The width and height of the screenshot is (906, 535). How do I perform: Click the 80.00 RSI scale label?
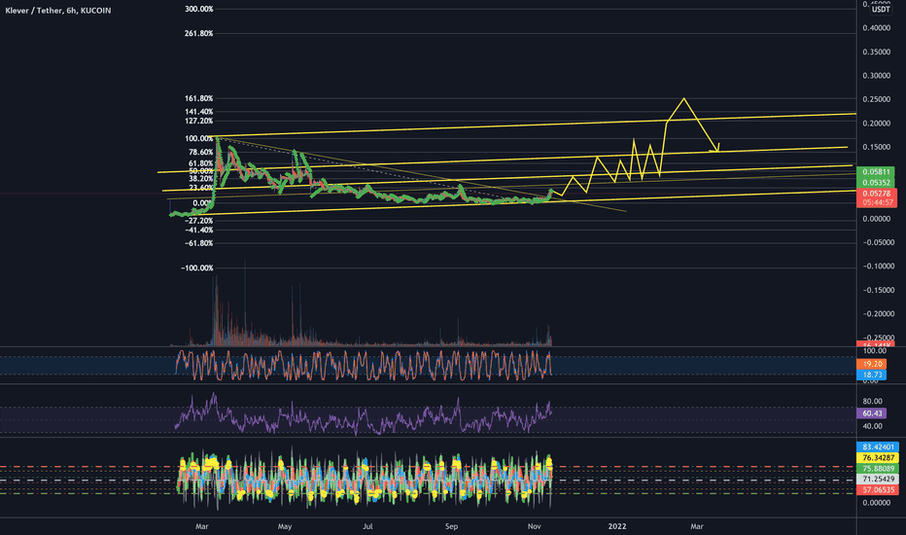(872, 401)
